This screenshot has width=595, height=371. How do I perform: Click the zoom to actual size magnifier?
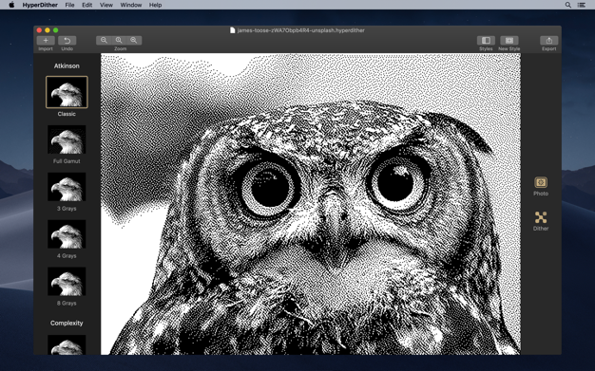pyautogui.click(x=119, y=41)
